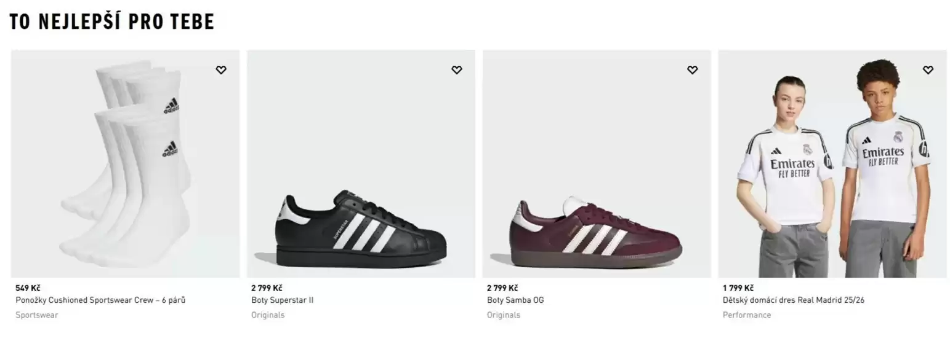The height and width of the screenshot is (344, 950).
Task: Select the Originals label under Boty Superstar II
Action: coord(268,315)
